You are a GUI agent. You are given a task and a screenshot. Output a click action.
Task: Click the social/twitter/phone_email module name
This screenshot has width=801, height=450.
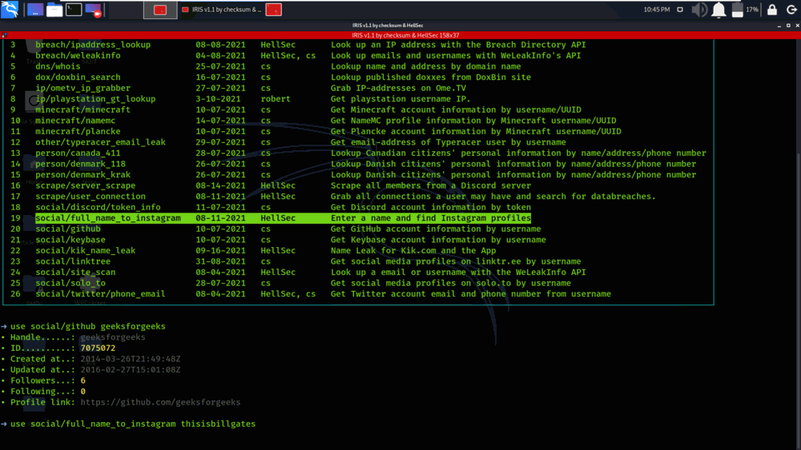pyautogui.click(x=100, y=294)
